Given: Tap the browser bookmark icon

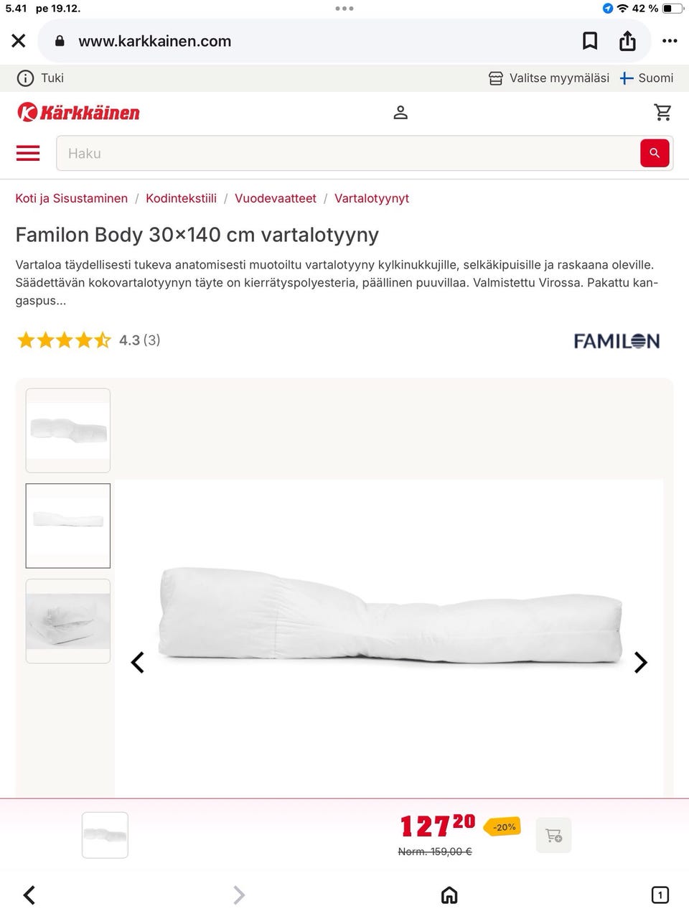Looking at the screenshot, I should tap(590, 41).
